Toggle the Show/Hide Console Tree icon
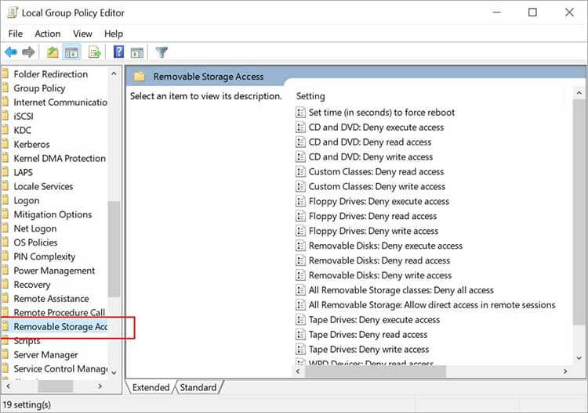This screenshot has height=413, width=588. (71, 52)
